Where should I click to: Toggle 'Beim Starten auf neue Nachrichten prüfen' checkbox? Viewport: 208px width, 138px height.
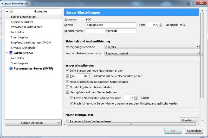tap(68, 71)
